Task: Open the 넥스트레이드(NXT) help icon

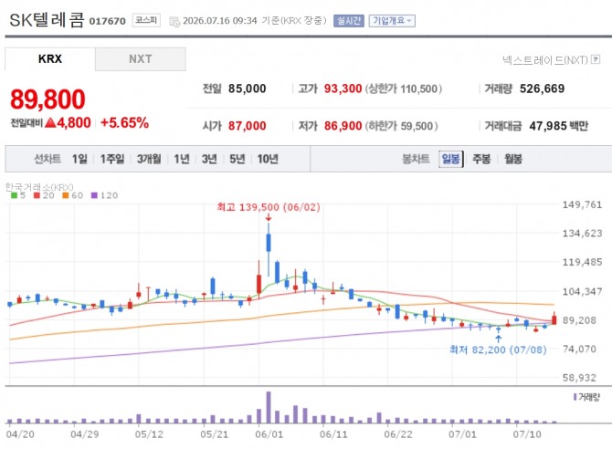Action: (x=596, y=59)
